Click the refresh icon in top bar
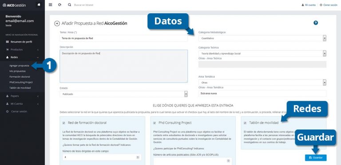Viewport: 341px width, 165px height. point(59,4)
